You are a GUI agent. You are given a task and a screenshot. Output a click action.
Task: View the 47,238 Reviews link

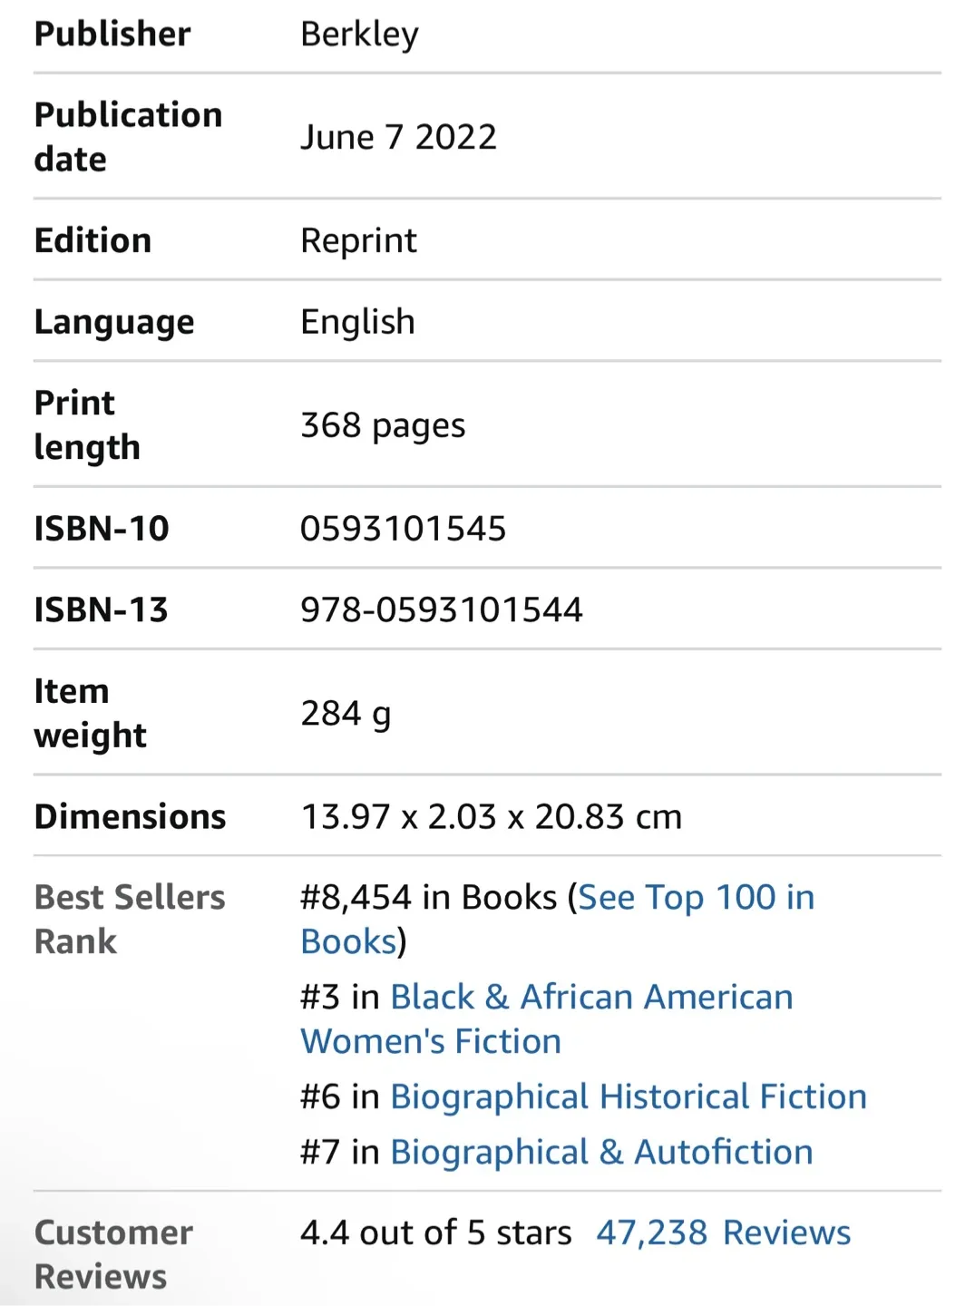[722, 1232]
